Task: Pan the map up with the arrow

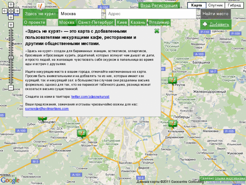Action: click(x=11, y=5)
